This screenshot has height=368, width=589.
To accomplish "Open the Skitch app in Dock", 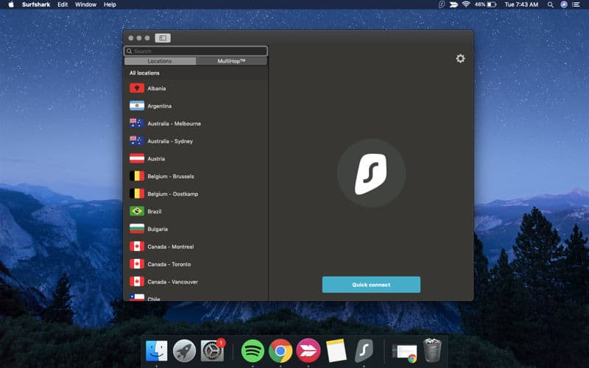I will [x=308, y=351].
